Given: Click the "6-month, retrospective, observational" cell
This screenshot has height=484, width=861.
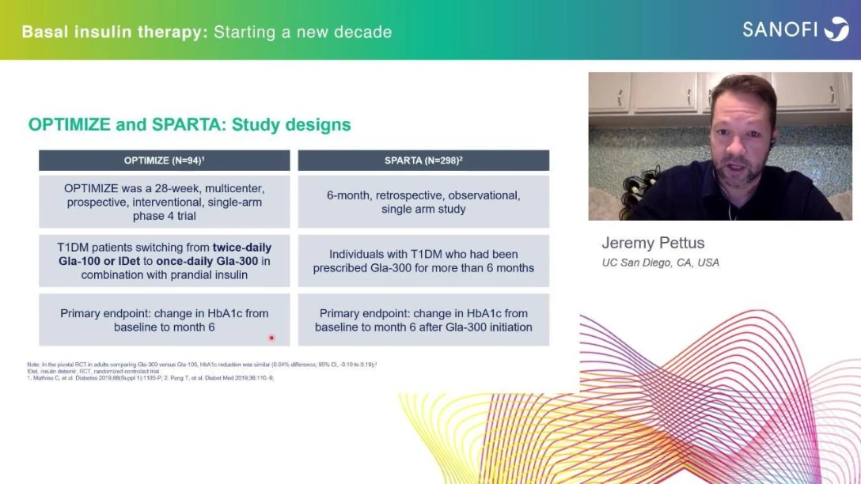Looking at the screenshot, I should point(423,202).
